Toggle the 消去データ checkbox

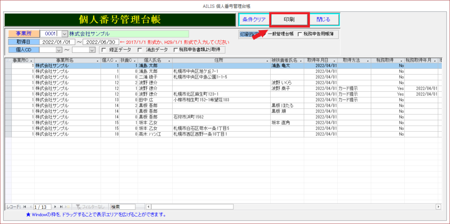(140, 50)
